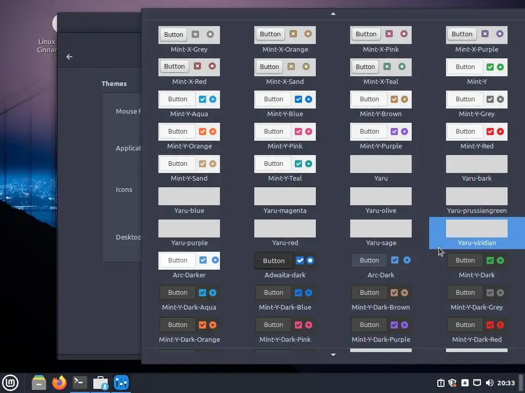The image size is (525, 393).
Task: Launch Firefox from the panel
Action: point(59,383)
